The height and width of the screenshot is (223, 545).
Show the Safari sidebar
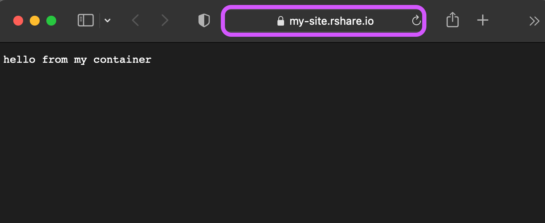[x=86, y=20]
